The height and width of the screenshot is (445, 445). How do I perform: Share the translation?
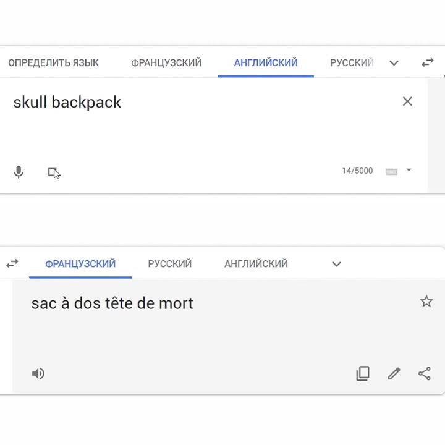coord(425,373)
